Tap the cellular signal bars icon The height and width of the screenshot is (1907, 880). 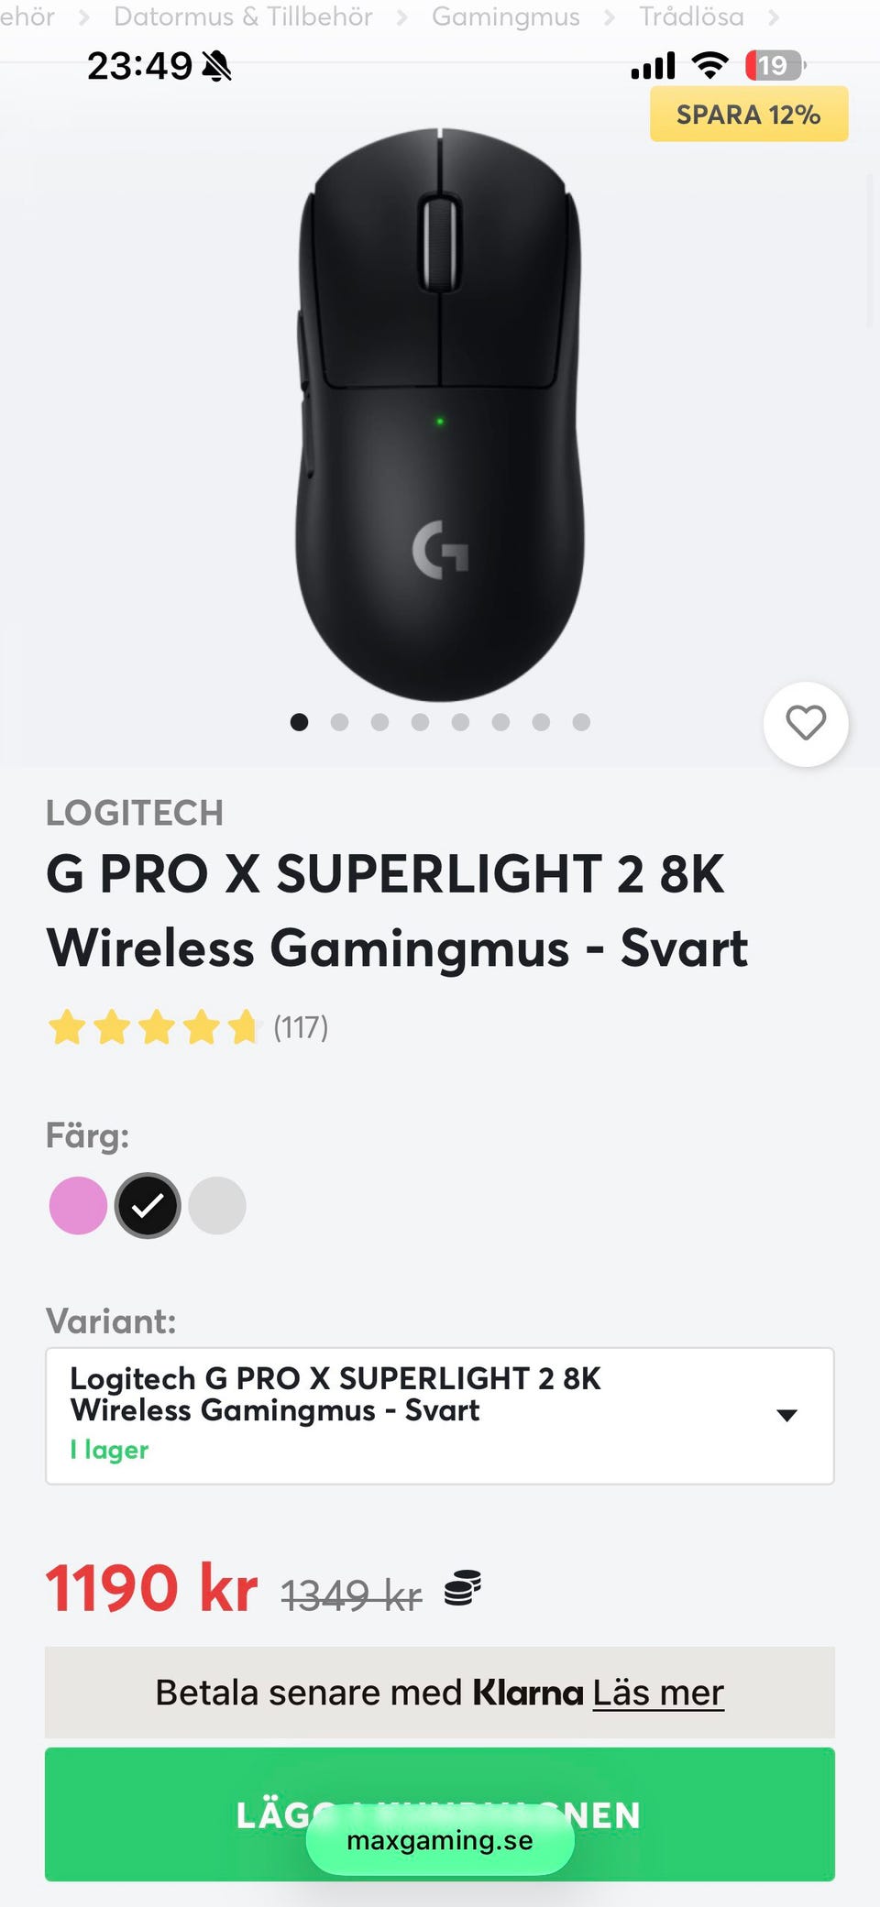pyautogui.click(x=653, y=66)
